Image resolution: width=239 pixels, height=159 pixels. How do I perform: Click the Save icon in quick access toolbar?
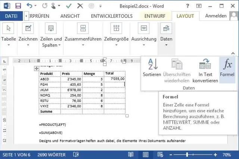18,6
